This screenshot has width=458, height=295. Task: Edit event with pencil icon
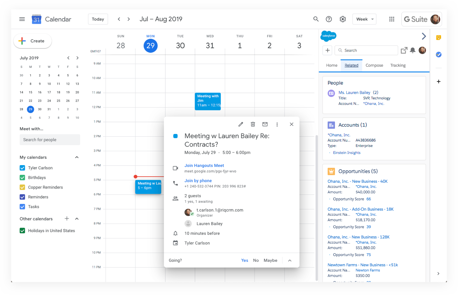click(241, 124)
